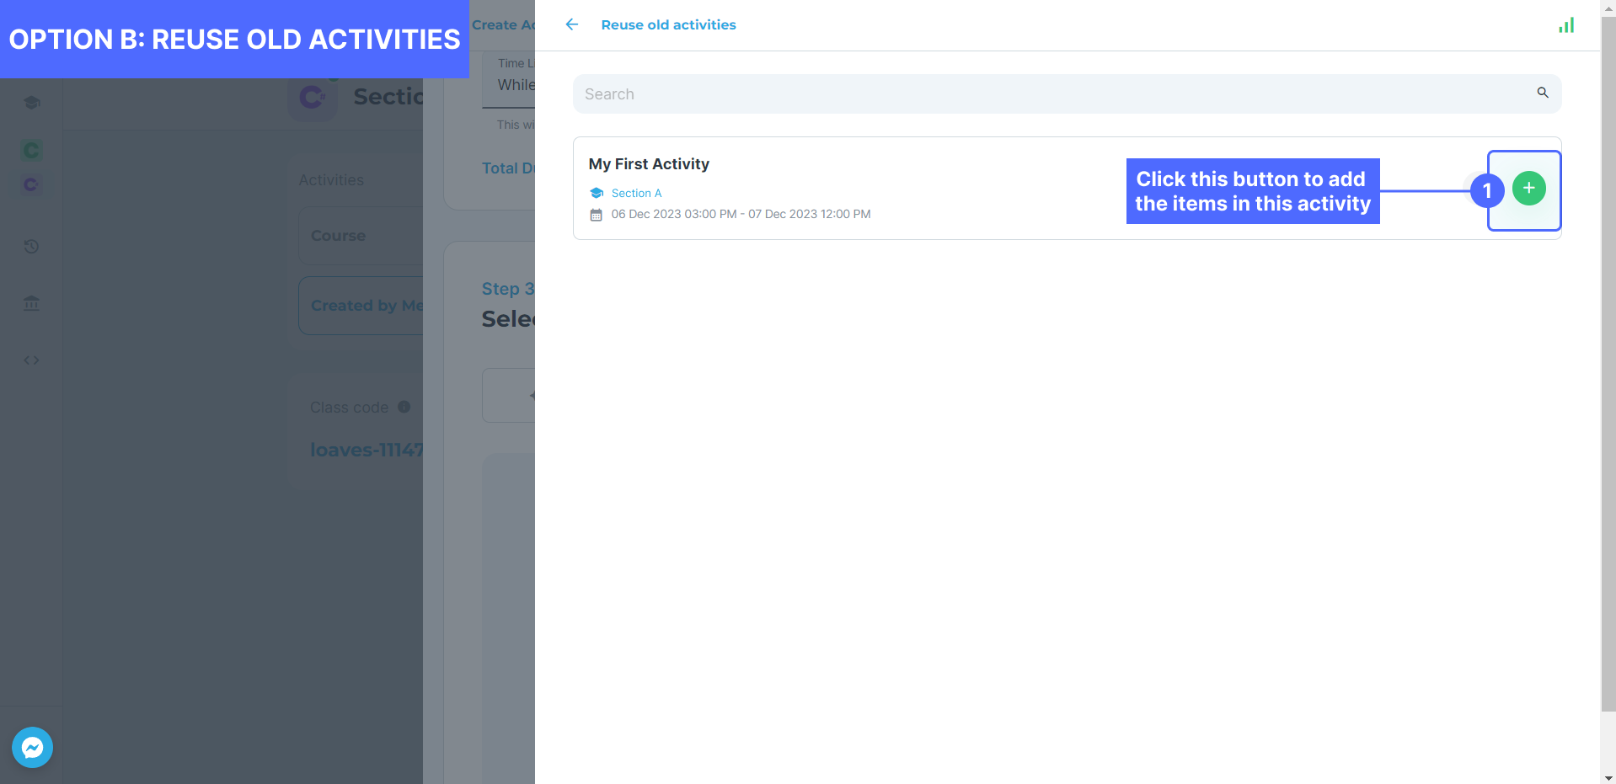The image size is (1616, 784).
Task: Click the graduation cap icon in the left sidebar
Action: coord(32,103)
